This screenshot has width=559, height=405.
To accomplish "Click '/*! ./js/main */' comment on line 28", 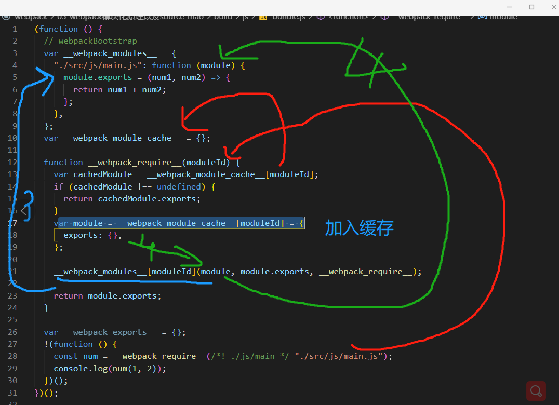I will pos(250,356).
